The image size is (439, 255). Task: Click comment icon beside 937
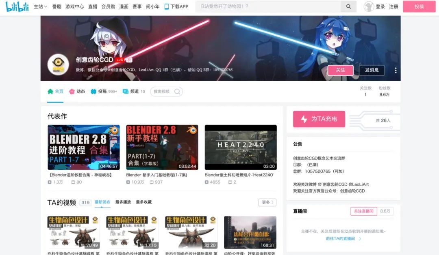coord(152,182)
